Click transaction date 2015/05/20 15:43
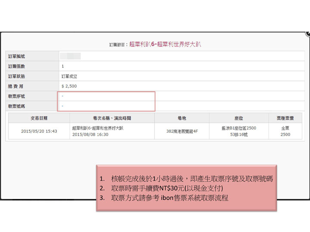 (x=39, y=131)
